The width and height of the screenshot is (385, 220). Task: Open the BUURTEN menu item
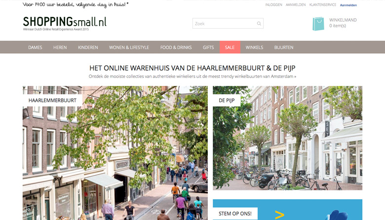(x=284, y=47)
